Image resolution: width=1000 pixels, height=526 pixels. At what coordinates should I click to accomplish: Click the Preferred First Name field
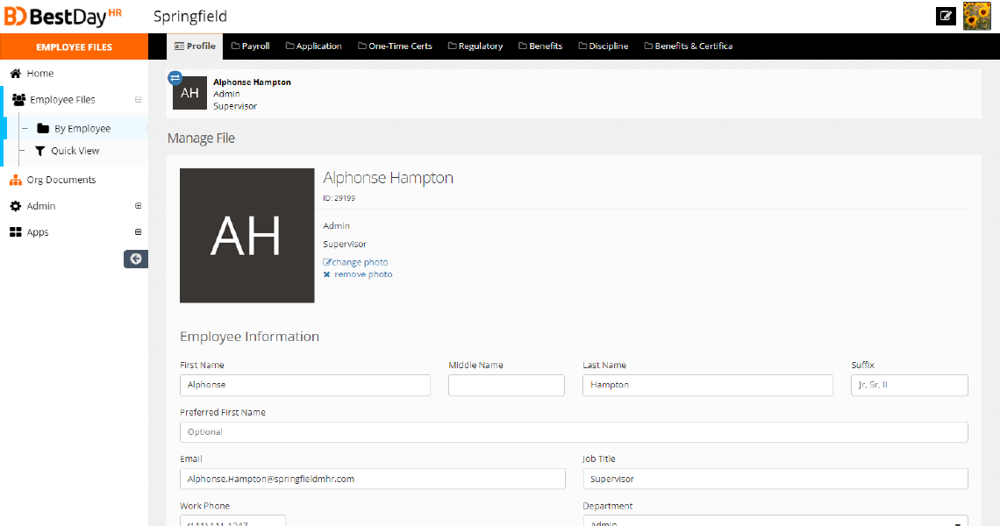point(574,431)
